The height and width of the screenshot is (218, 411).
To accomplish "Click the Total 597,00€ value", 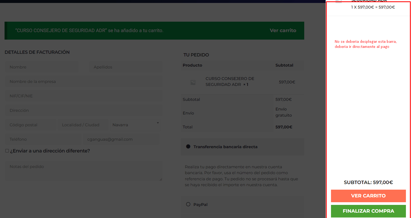I will 284,127.
